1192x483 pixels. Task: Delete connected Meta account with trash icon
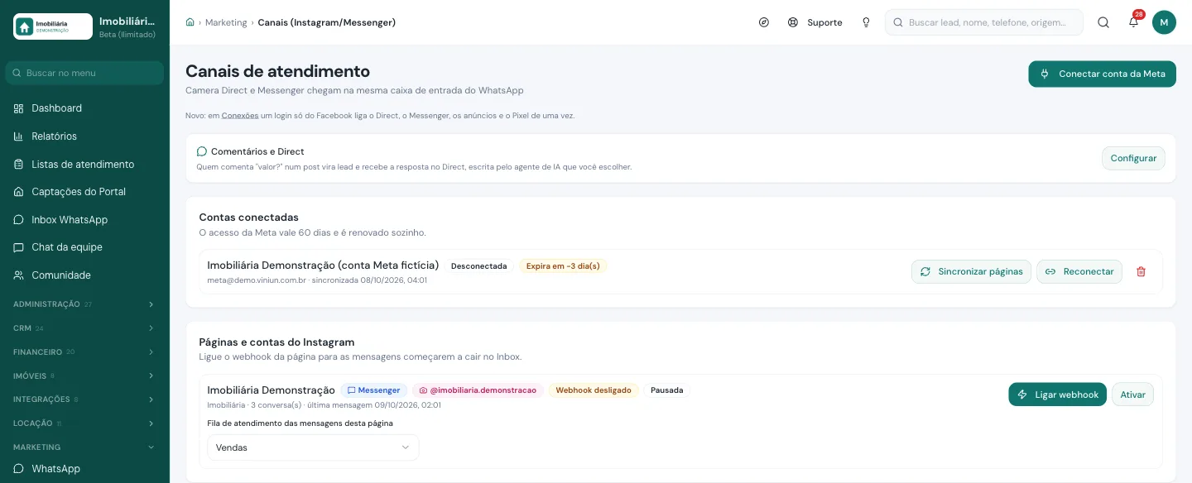pyautogui.click(x=1141, y=271)
